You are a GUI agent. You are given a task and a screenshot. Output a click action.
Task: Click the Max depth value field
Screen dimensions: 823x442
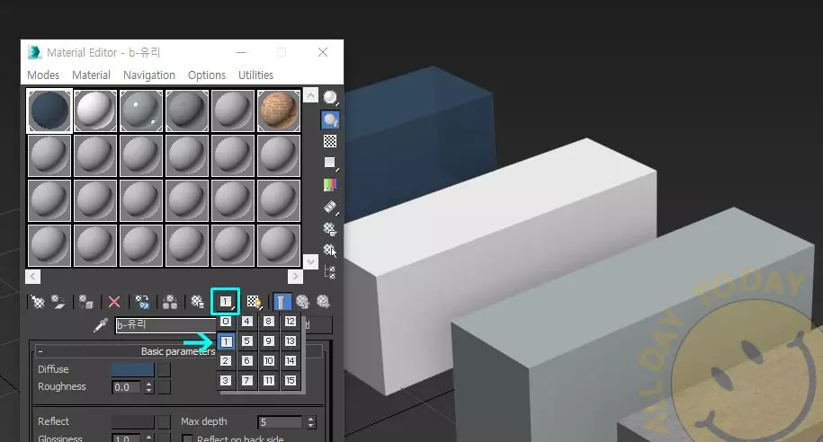pos(281,422)
